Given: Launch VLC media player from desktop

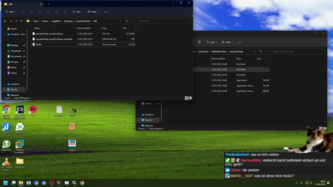Looking at the screenshot, I should [x=7, y=162].
